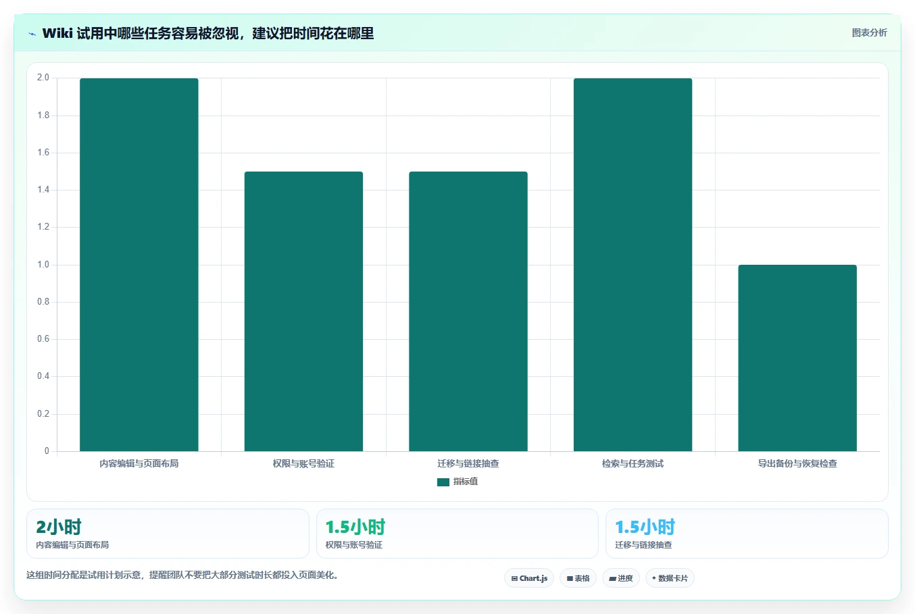Viewport: 915px width, 614px height.
Task: Click the 表格 tag chip
Action: pyautogui.click(x=578, y=578)
